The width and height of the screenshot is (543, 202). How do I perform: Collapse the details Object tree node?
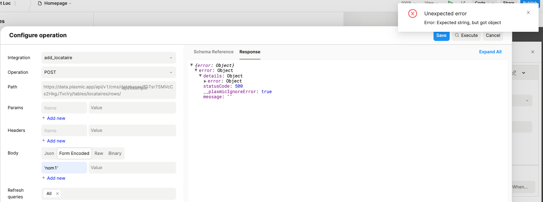coord(200,76)
